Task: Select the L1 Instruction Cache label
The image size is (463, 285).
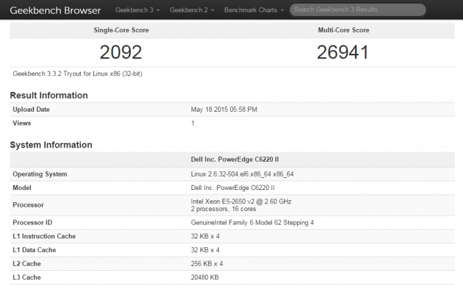Action: click(x=44, y=236)
